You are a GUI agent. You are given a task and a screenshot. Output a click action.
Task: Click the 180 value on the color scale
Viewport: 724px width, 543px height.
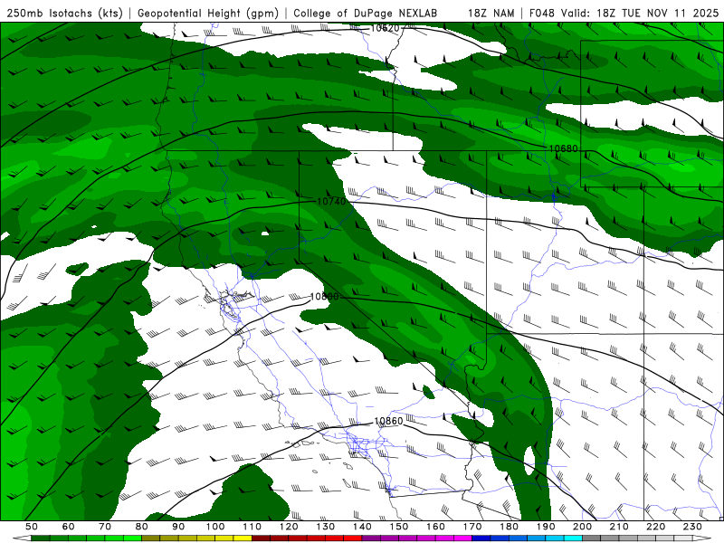coord(510,527)
